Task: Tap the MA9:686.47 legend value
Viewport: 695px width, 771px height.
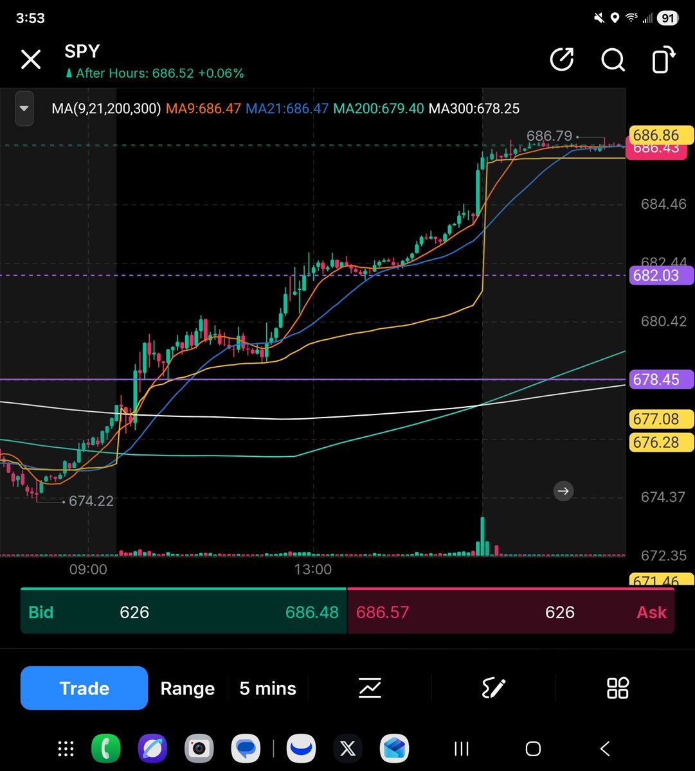Action: (203, 109)
